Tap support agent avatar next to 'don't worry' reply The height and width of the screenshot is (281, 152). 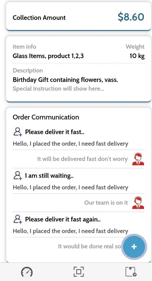point(138,159)
